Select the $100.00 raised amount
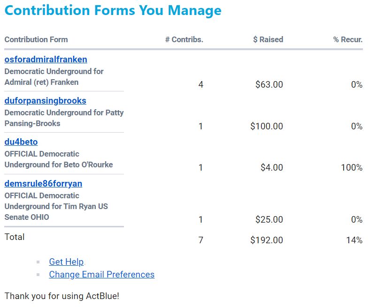The height and width of the screenshot is (307, 369). (267, 127)
